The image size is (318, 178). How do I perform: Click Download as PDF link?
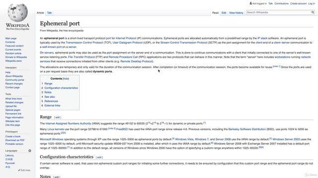pyautogui.click(x=15, y=140)
